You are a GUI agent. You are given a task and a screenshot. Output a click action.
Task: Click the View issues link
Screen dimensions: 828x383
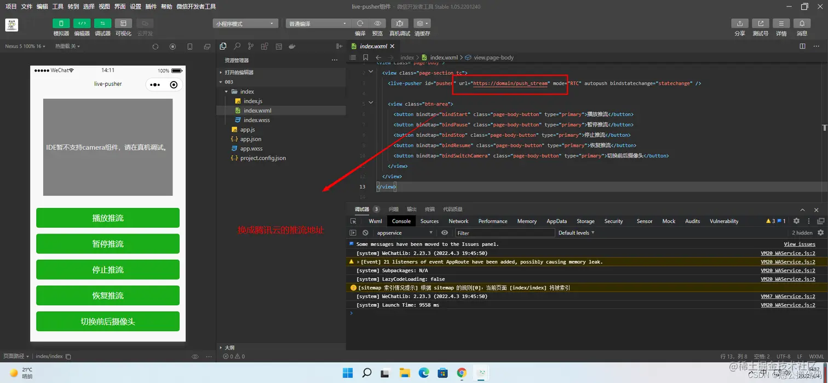click(x=800, y=244)
